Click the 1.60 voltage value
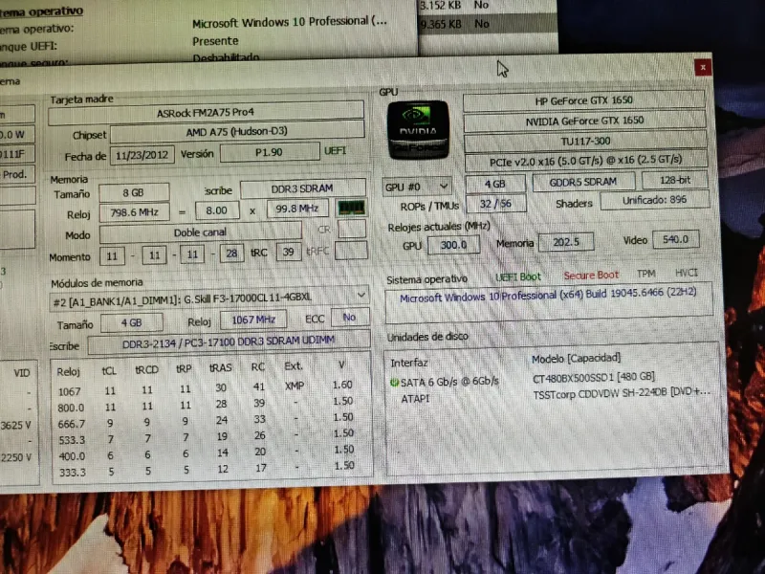The height and width of the screenshot is (574, 765). [342, 385]
